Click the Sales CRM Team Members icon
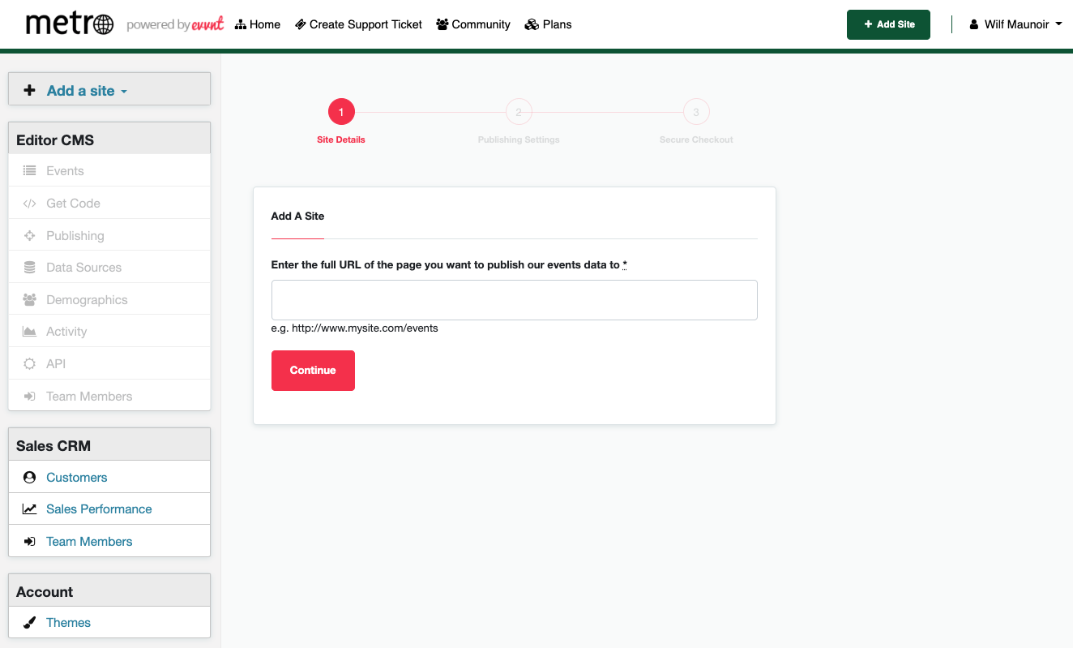1073x648 pixels. click(x=30, y=542)
